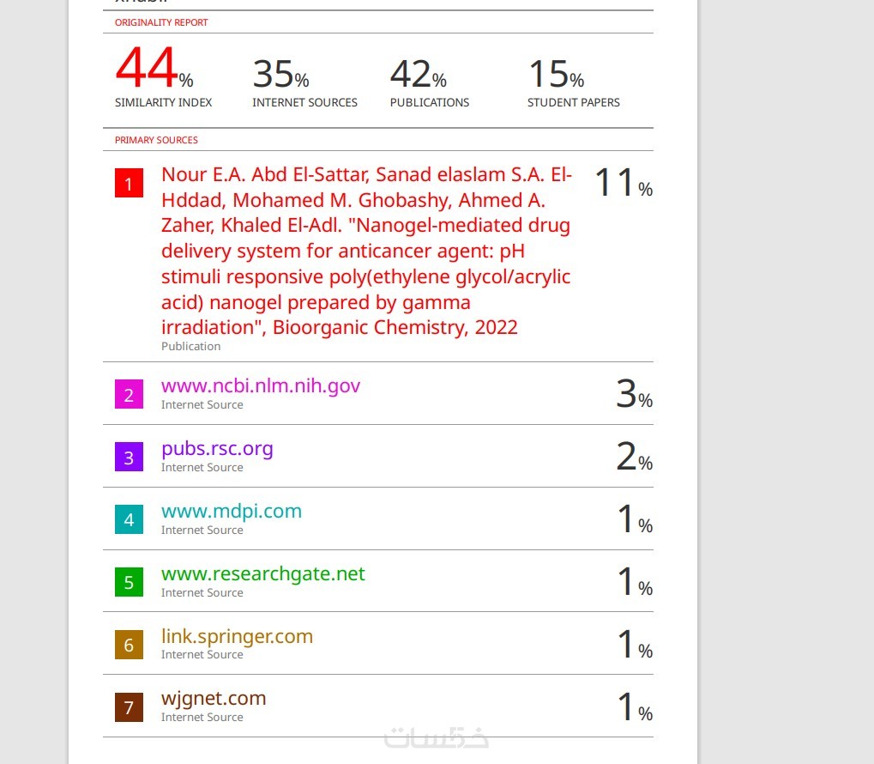Click the mustard source number 6 badge

(129, 645)
